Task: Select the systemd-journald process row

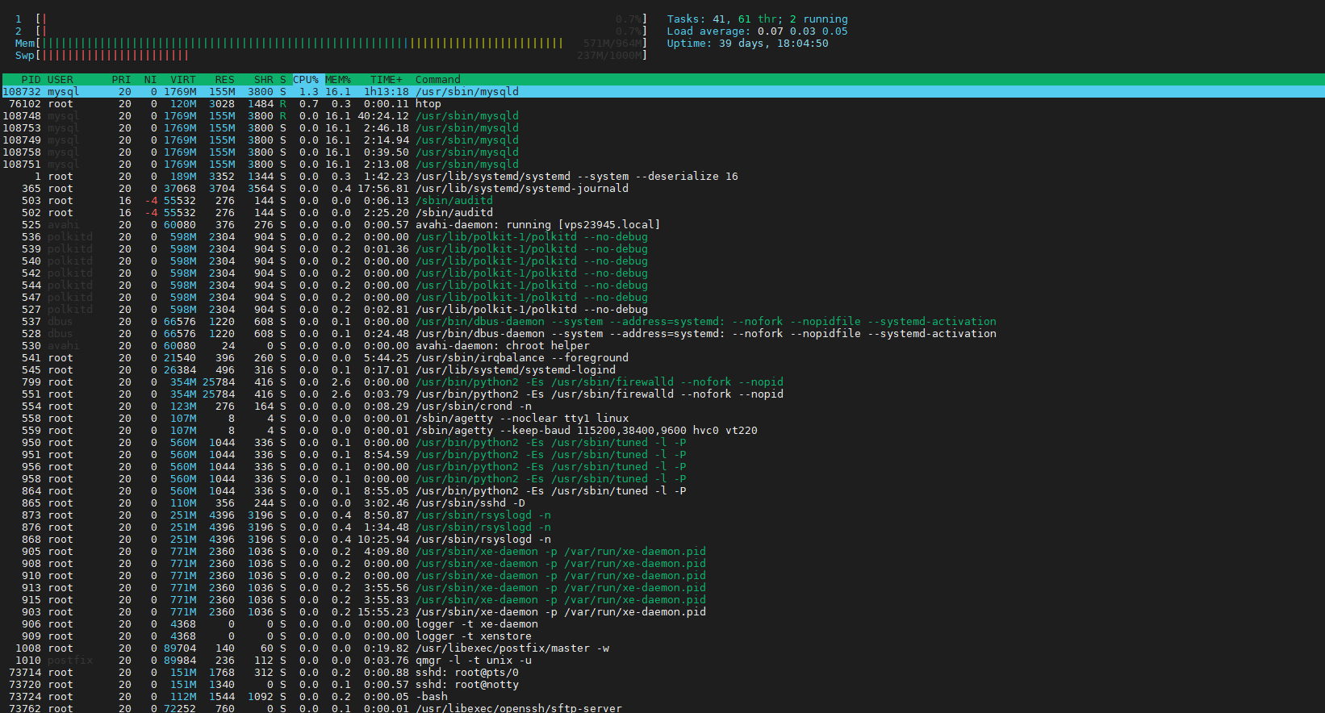Action: [x=662, y=189]
